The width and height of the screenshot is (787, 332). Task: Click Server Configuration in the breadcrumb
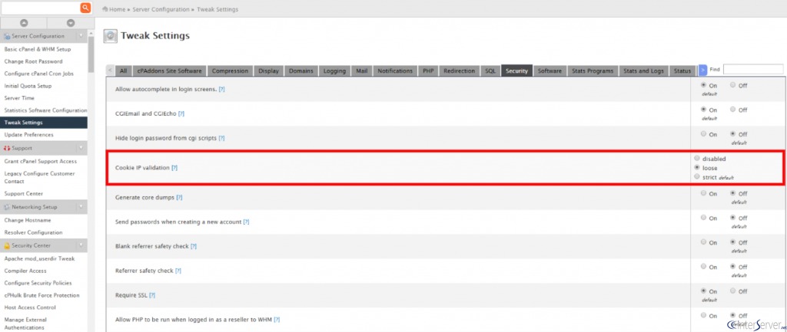point(161,9)
